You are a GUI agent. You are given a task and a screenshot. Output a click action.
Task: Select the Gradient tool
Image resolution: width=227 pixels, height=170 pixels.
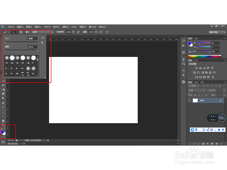pos(3,90)
